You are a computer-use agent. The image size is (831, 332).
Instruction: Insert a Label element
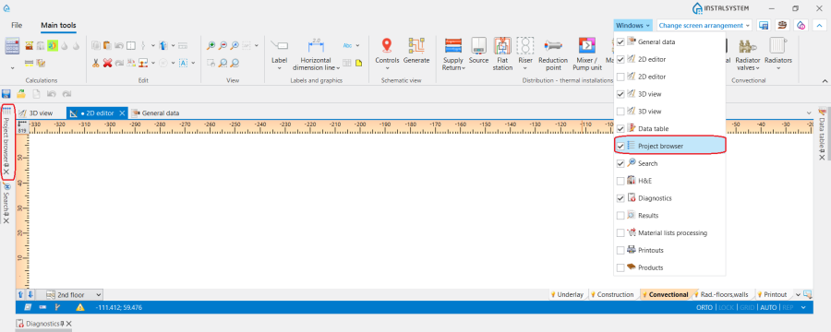(279, 54)
